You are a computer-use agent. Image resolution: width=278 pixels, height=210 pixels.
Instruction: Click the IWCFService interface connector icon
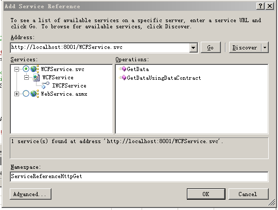pos(45,85)
